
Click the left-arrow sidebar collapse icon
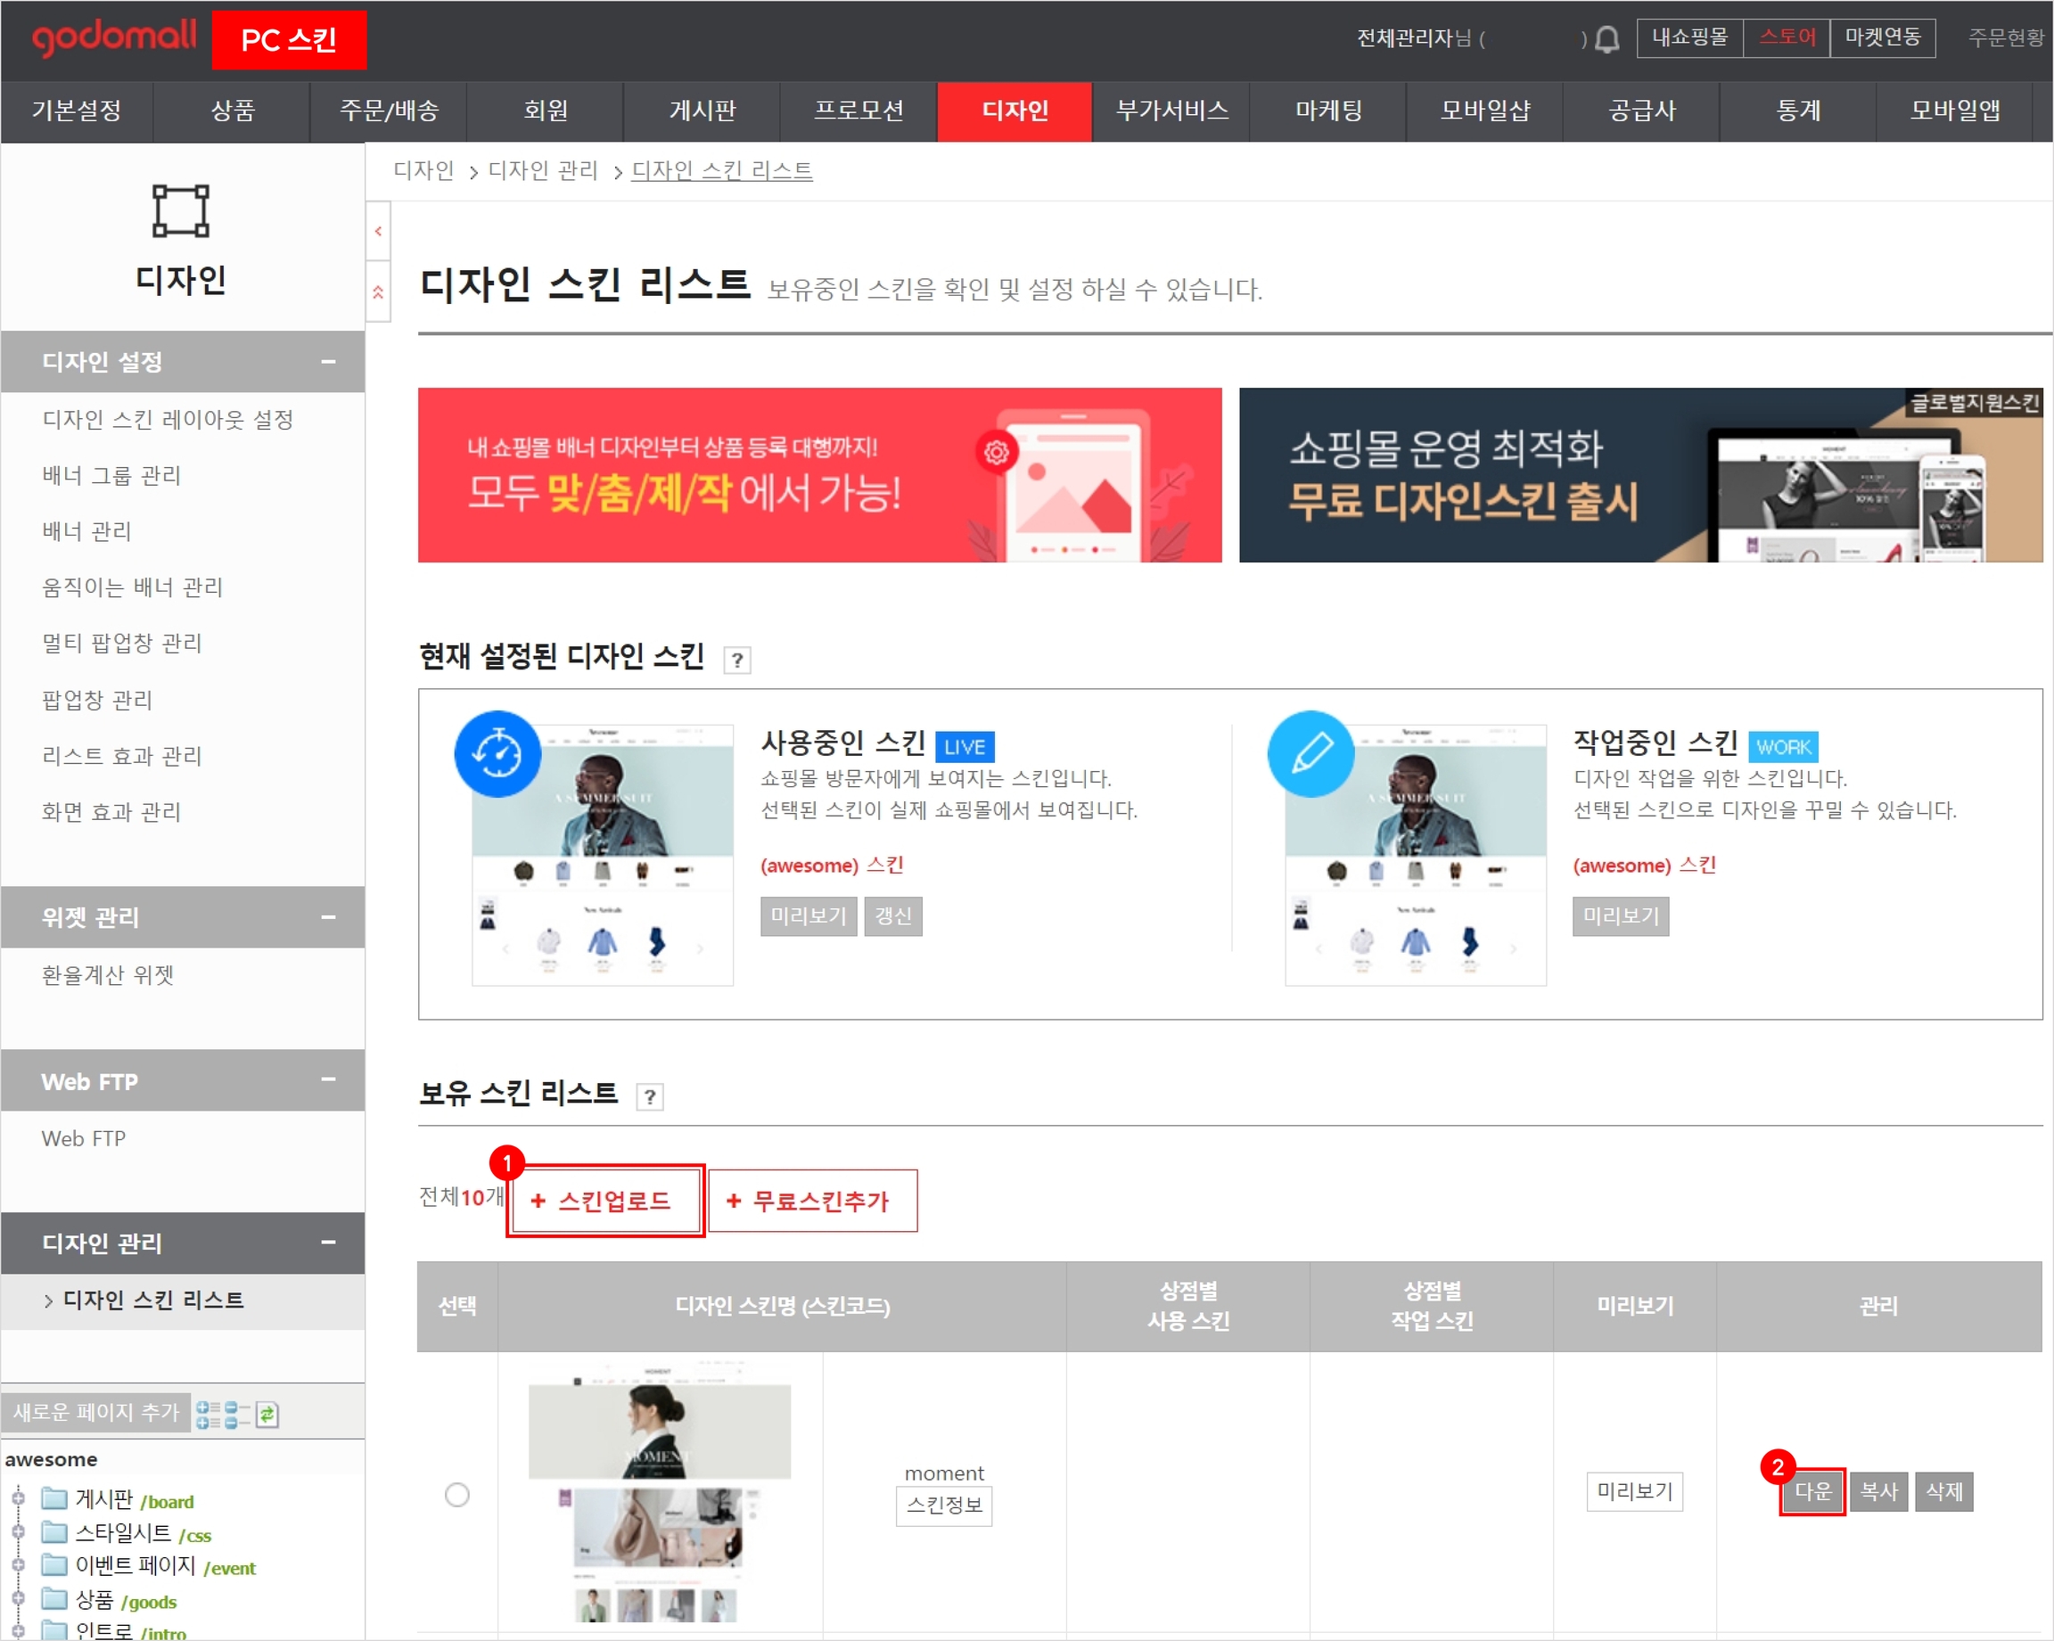point(378,231)
